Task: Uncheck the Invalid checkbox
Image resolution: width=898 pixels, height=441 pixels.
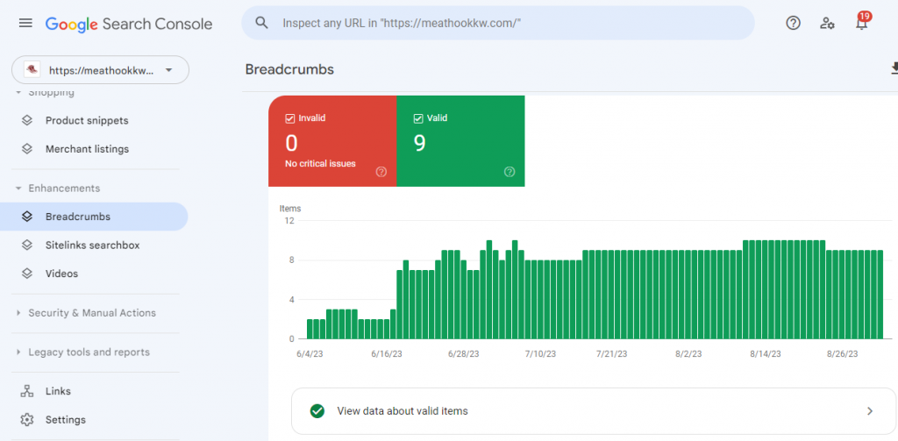Action: click(x=289, y=118)
